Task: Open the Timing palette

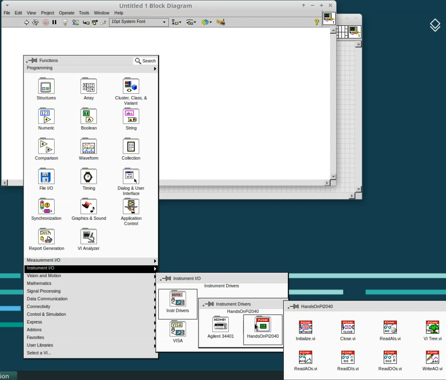Action: [89, 176]
